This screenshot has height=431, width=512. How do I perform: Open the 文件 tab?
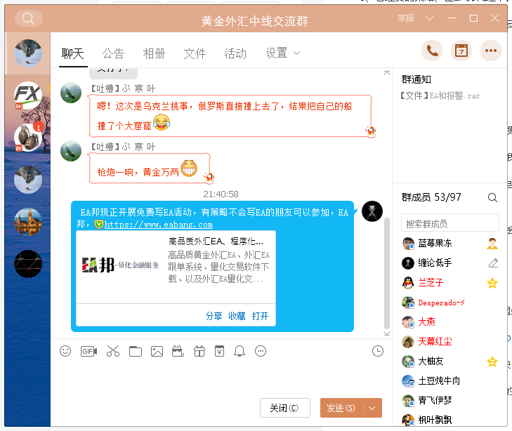tap(195, 53)
